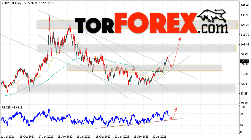Image resolution: width=251 pixels, height=140 pixels.
Task: Click the 89.70 price axis label
Action: coord(245,64)
